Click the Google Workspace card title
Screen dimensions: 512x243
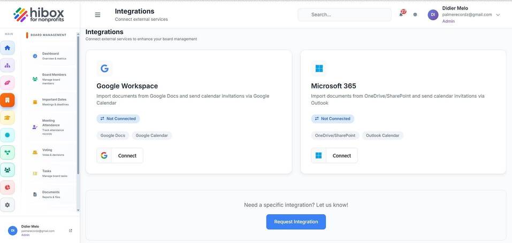[127, 86]
